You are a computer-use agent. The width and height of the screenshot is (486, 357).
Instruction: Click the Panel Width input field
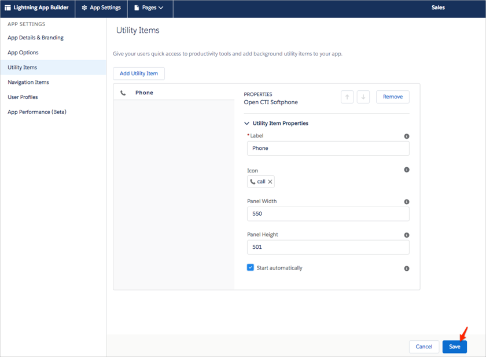point(327,214)
